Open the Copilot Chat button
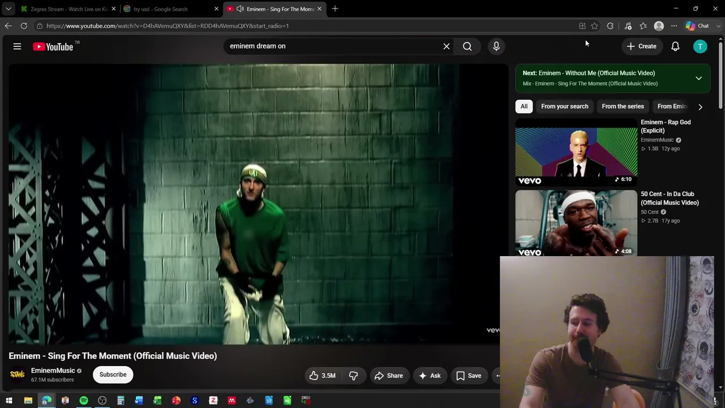This screenshot has width=725, height=408. point(697,25)
